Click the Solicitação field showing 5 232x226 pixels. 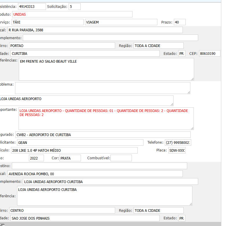[75, 7]
